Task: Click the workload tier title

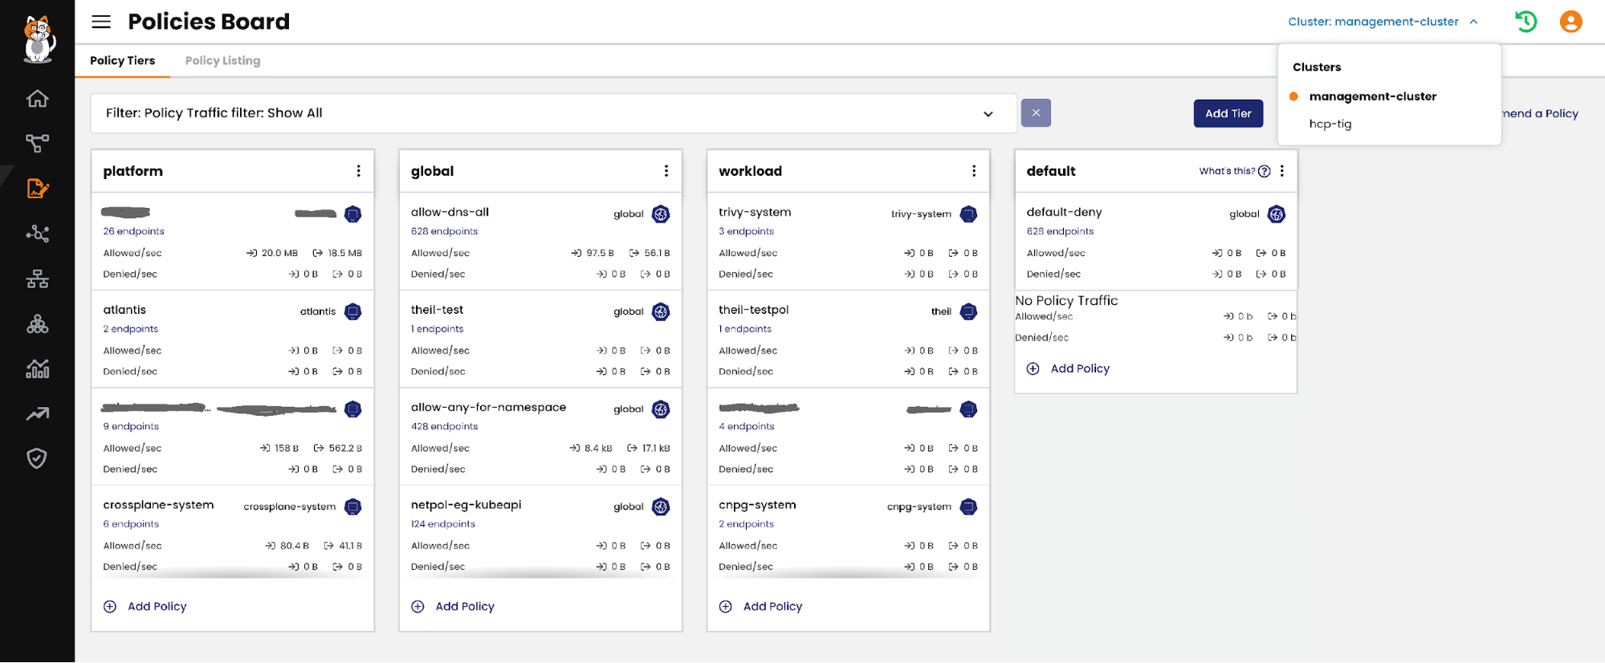Action: tap(750, 171)
